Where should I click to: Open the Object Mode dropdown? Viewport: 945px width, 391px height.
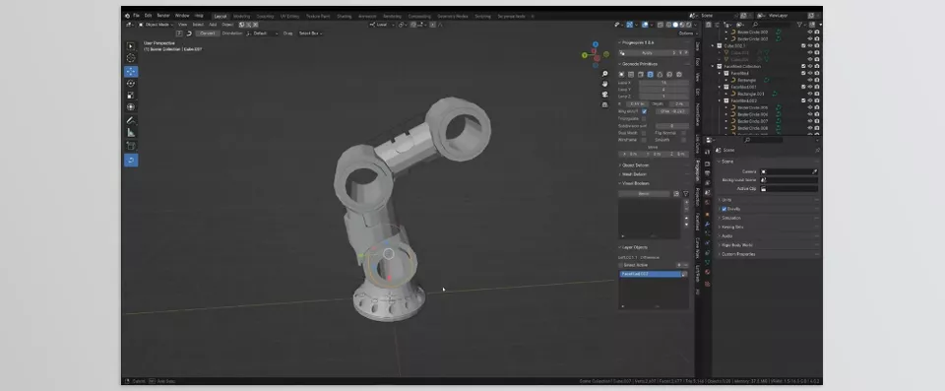tap(156, 25)
